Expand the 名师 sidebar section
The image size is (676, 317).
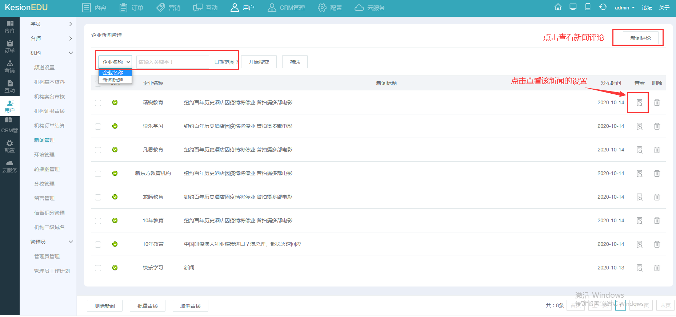pos(52,38)
